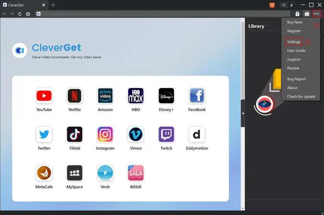Choose Check for update menu entry
The height and width of the screenshot is (215, 324).
pos(301,96)
